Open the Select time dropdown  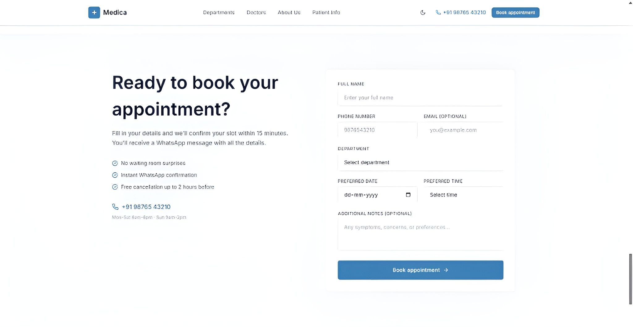[x=463, y=195]
